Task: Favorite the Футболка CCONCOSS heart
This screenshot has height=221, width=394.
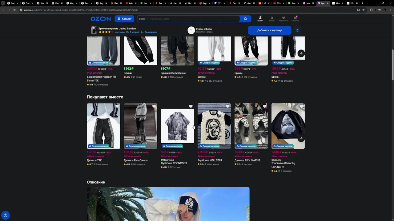Action: (191, 107)
